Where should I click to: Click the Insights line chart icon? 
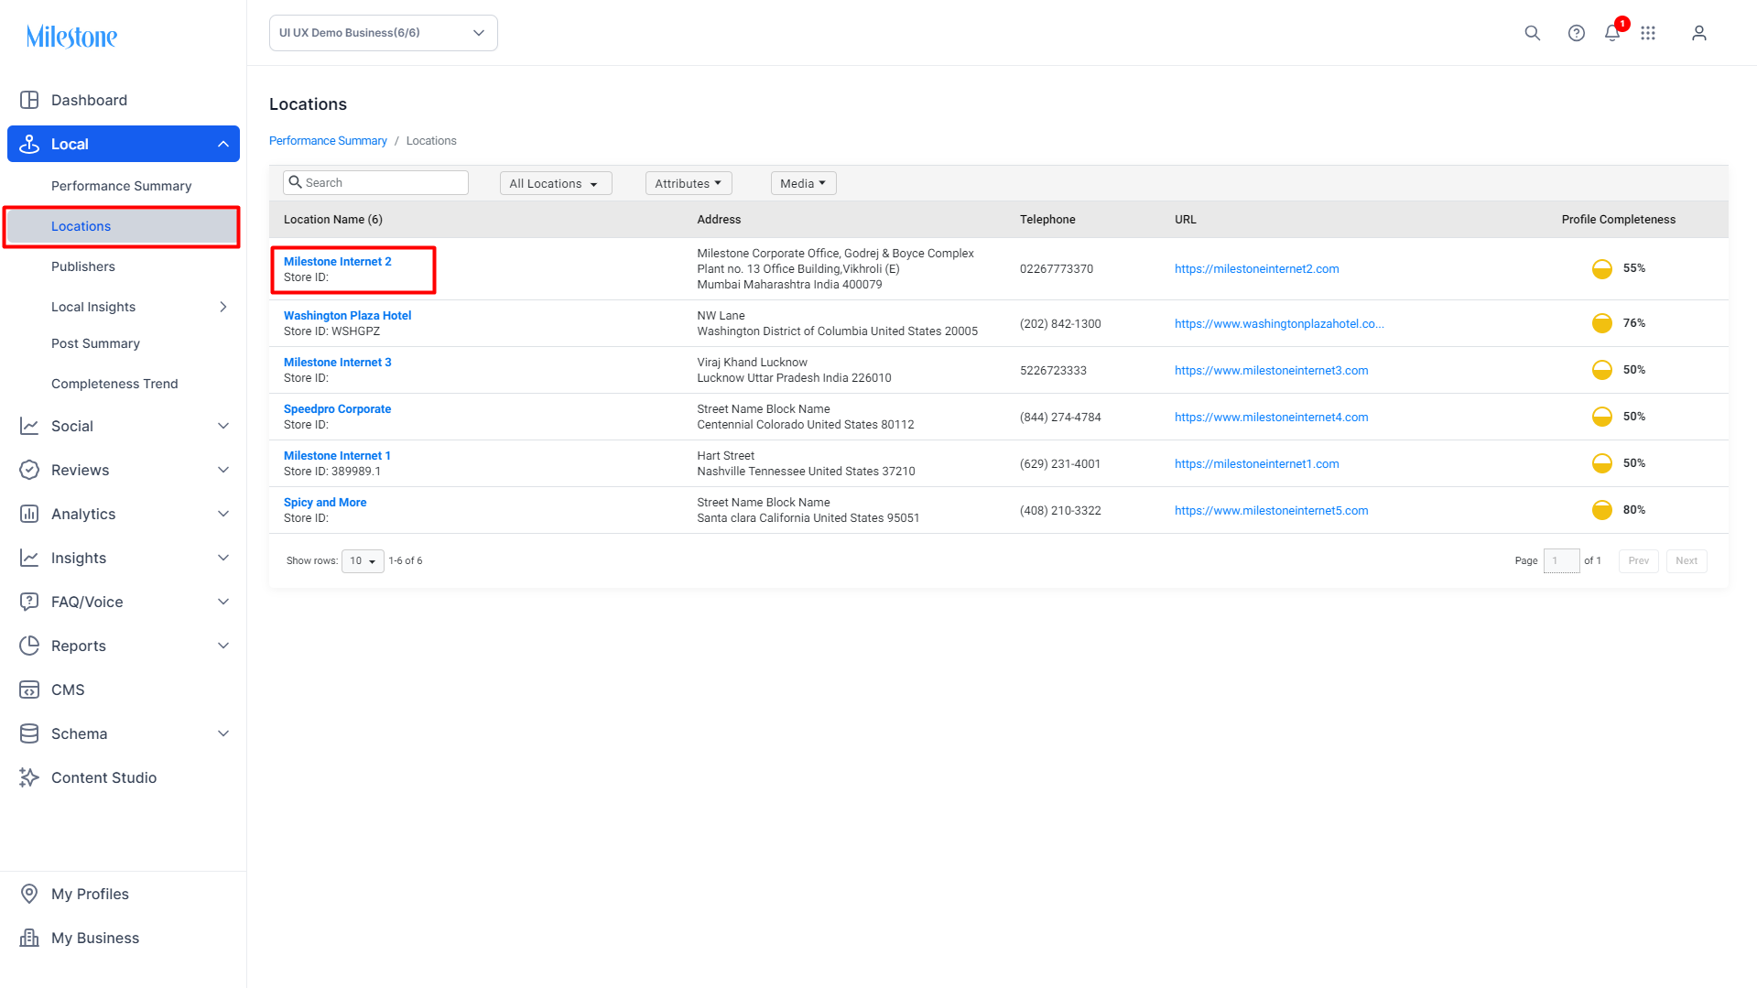(x=29, y=558)
